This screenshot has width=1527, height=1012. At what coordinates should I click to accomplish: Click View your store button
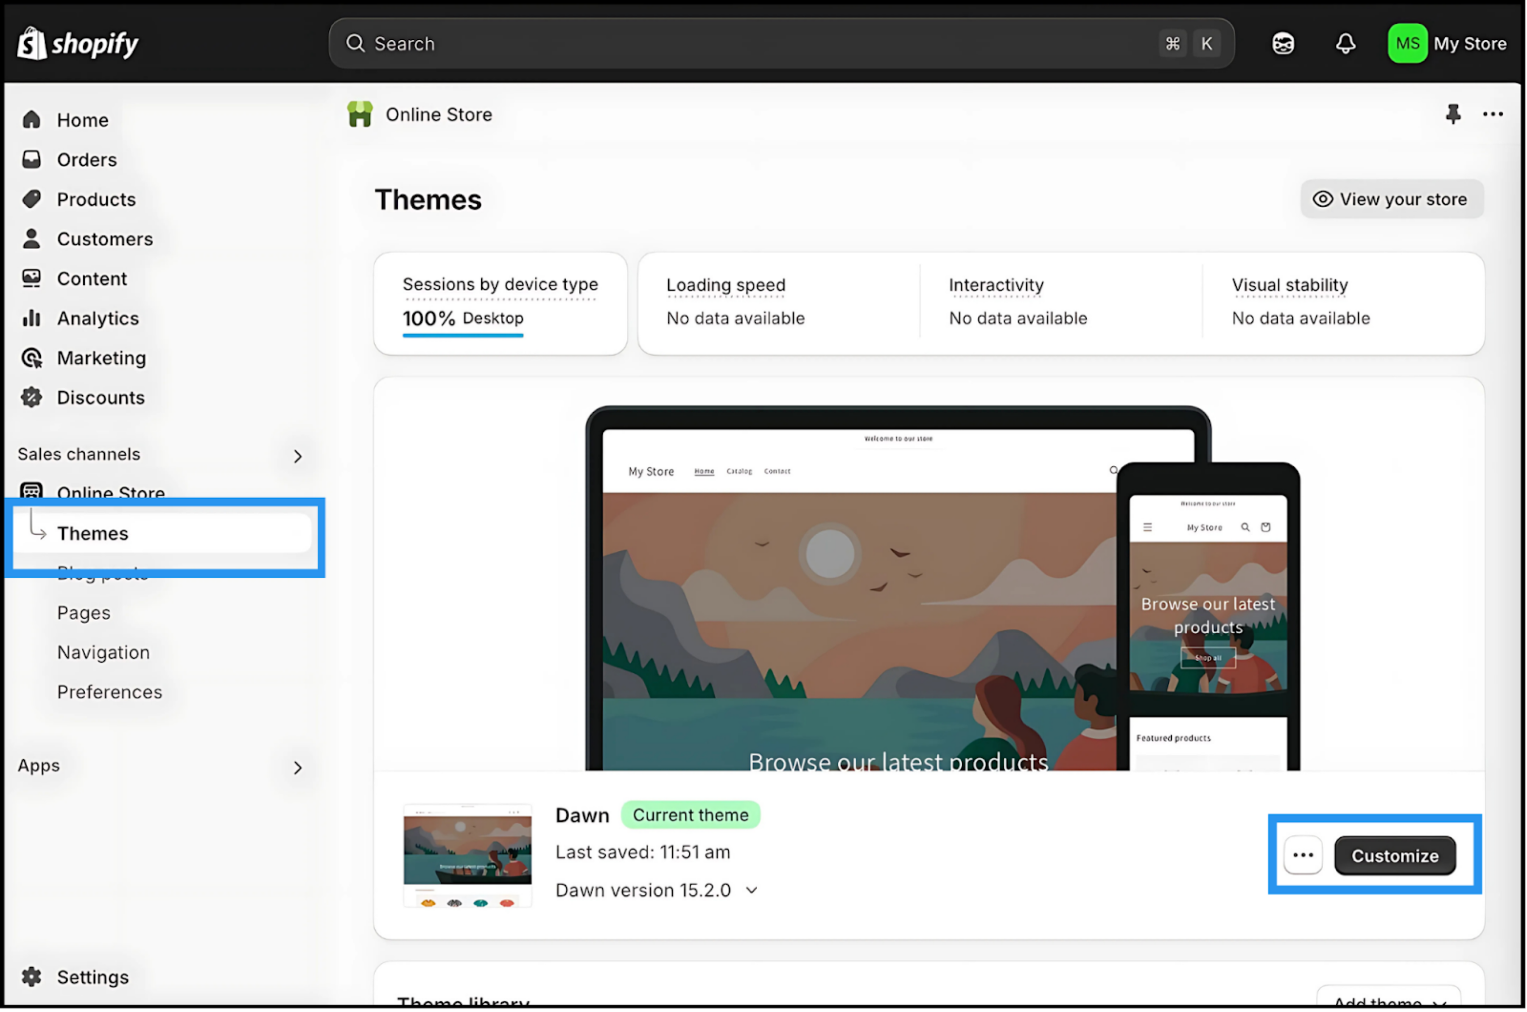(x=1391, y=199)
